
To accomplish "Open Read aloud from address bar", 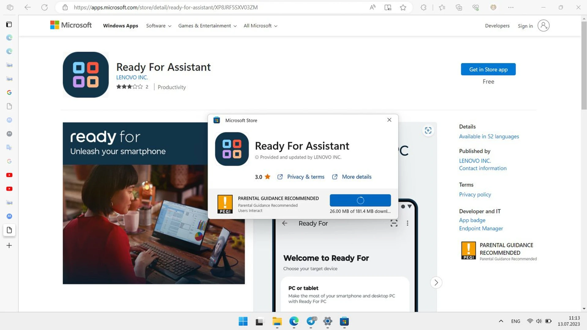I will click(372, 7).
